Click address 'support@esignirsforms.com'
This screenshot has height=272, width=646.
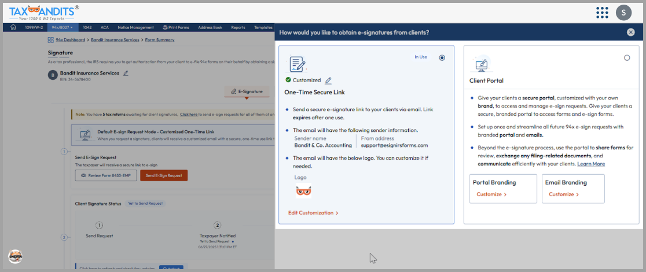pyautogui.click(x=395, y=145)
